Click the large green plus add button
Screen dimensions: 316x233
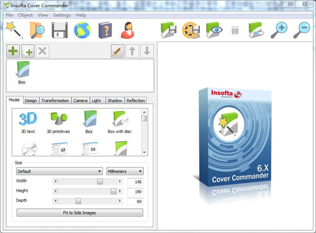13,51
